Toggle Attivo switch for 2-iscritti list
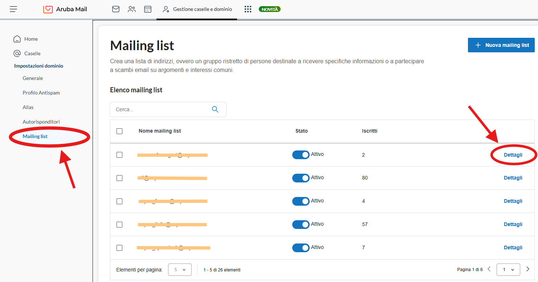This screenshot has height=282, width=538. [x=301, y=155]
